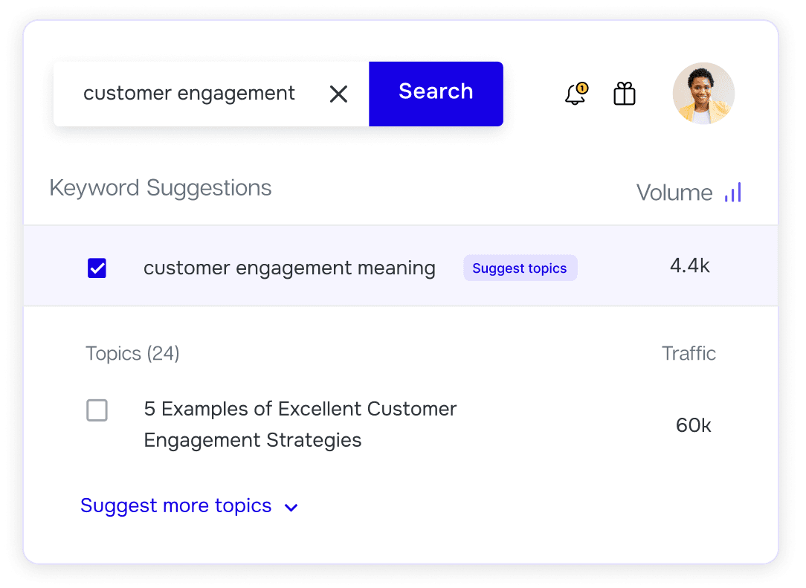Open 5 Examples of Excellent Customer Engagement topic
Image resolution: width=806 pixels, height=588 pixels.
click(300, 424)
